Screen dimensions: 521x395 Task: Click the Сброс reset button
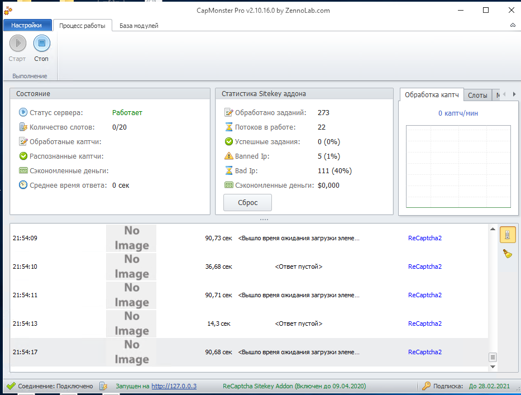247,202
